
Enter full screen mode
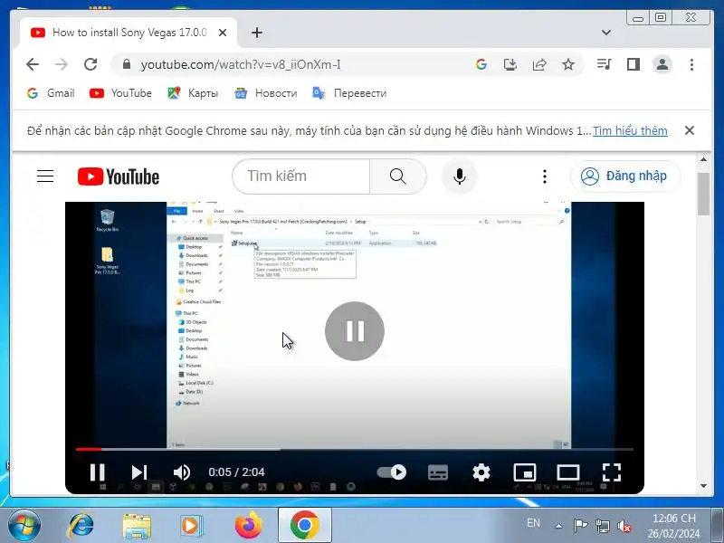(612, 472)
